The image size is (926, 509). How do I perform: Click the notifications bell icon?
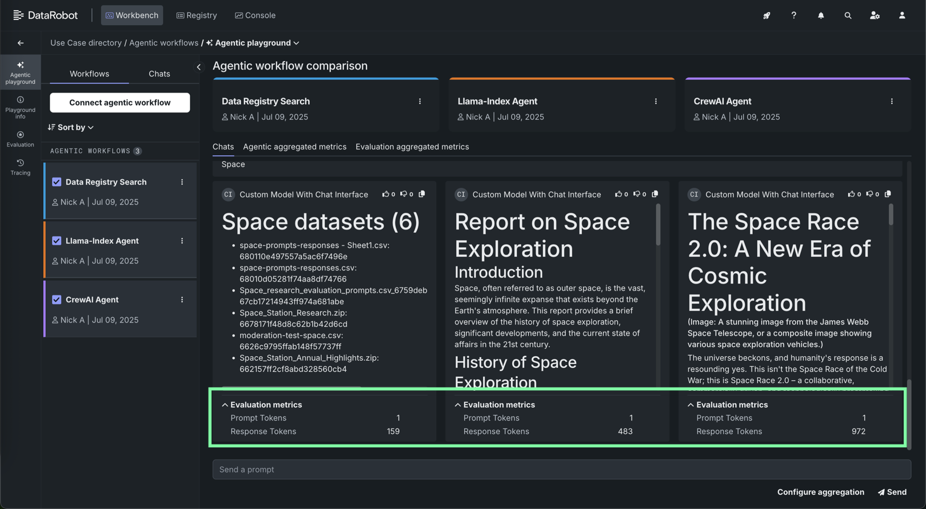pos(821,15)
